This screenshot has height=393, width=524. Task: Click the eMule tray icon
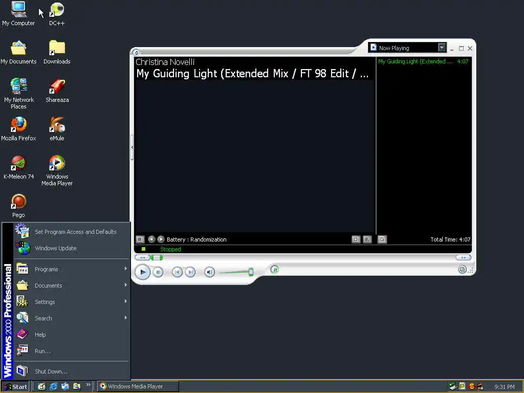pyautogui.click(x=480, y=386)
